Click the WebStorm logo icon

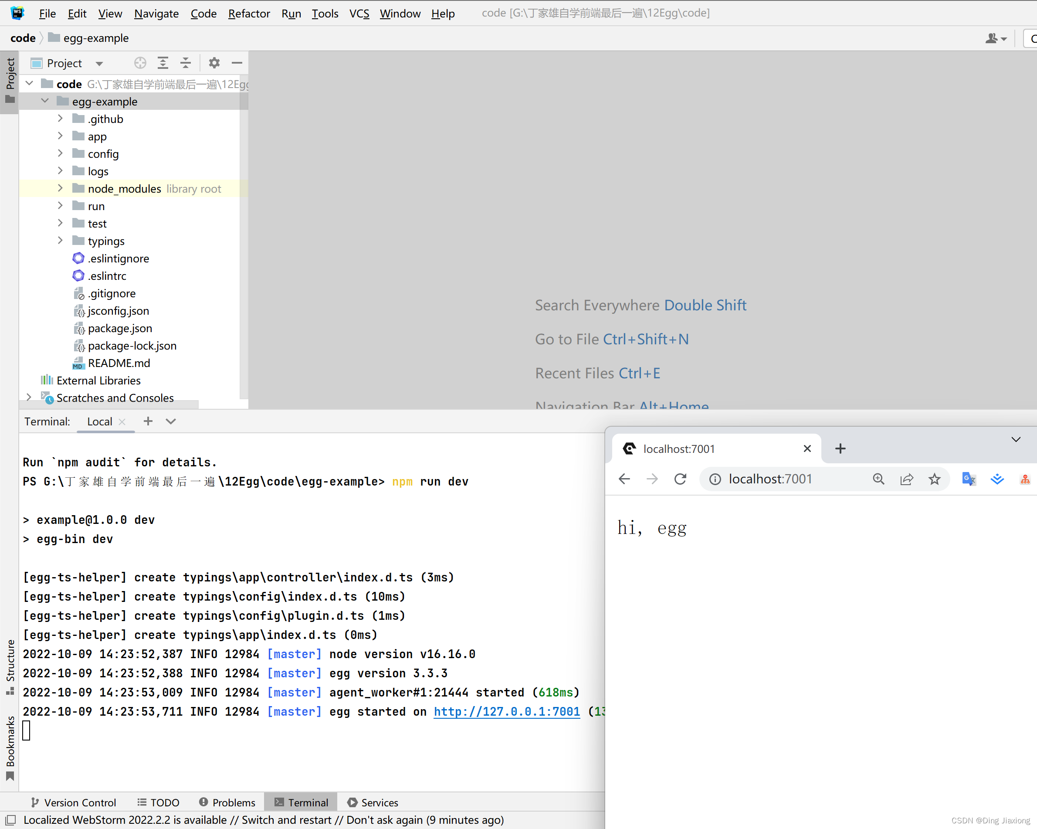click(17, 13)
